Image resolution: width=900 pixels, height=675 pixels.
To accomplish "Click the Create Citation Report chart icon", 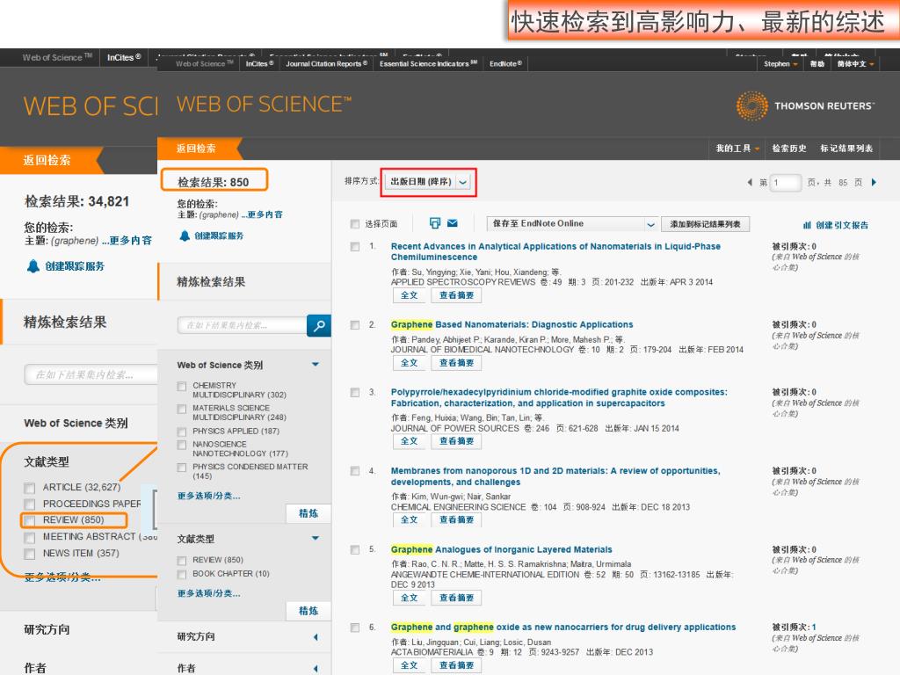I will [807, 225].
